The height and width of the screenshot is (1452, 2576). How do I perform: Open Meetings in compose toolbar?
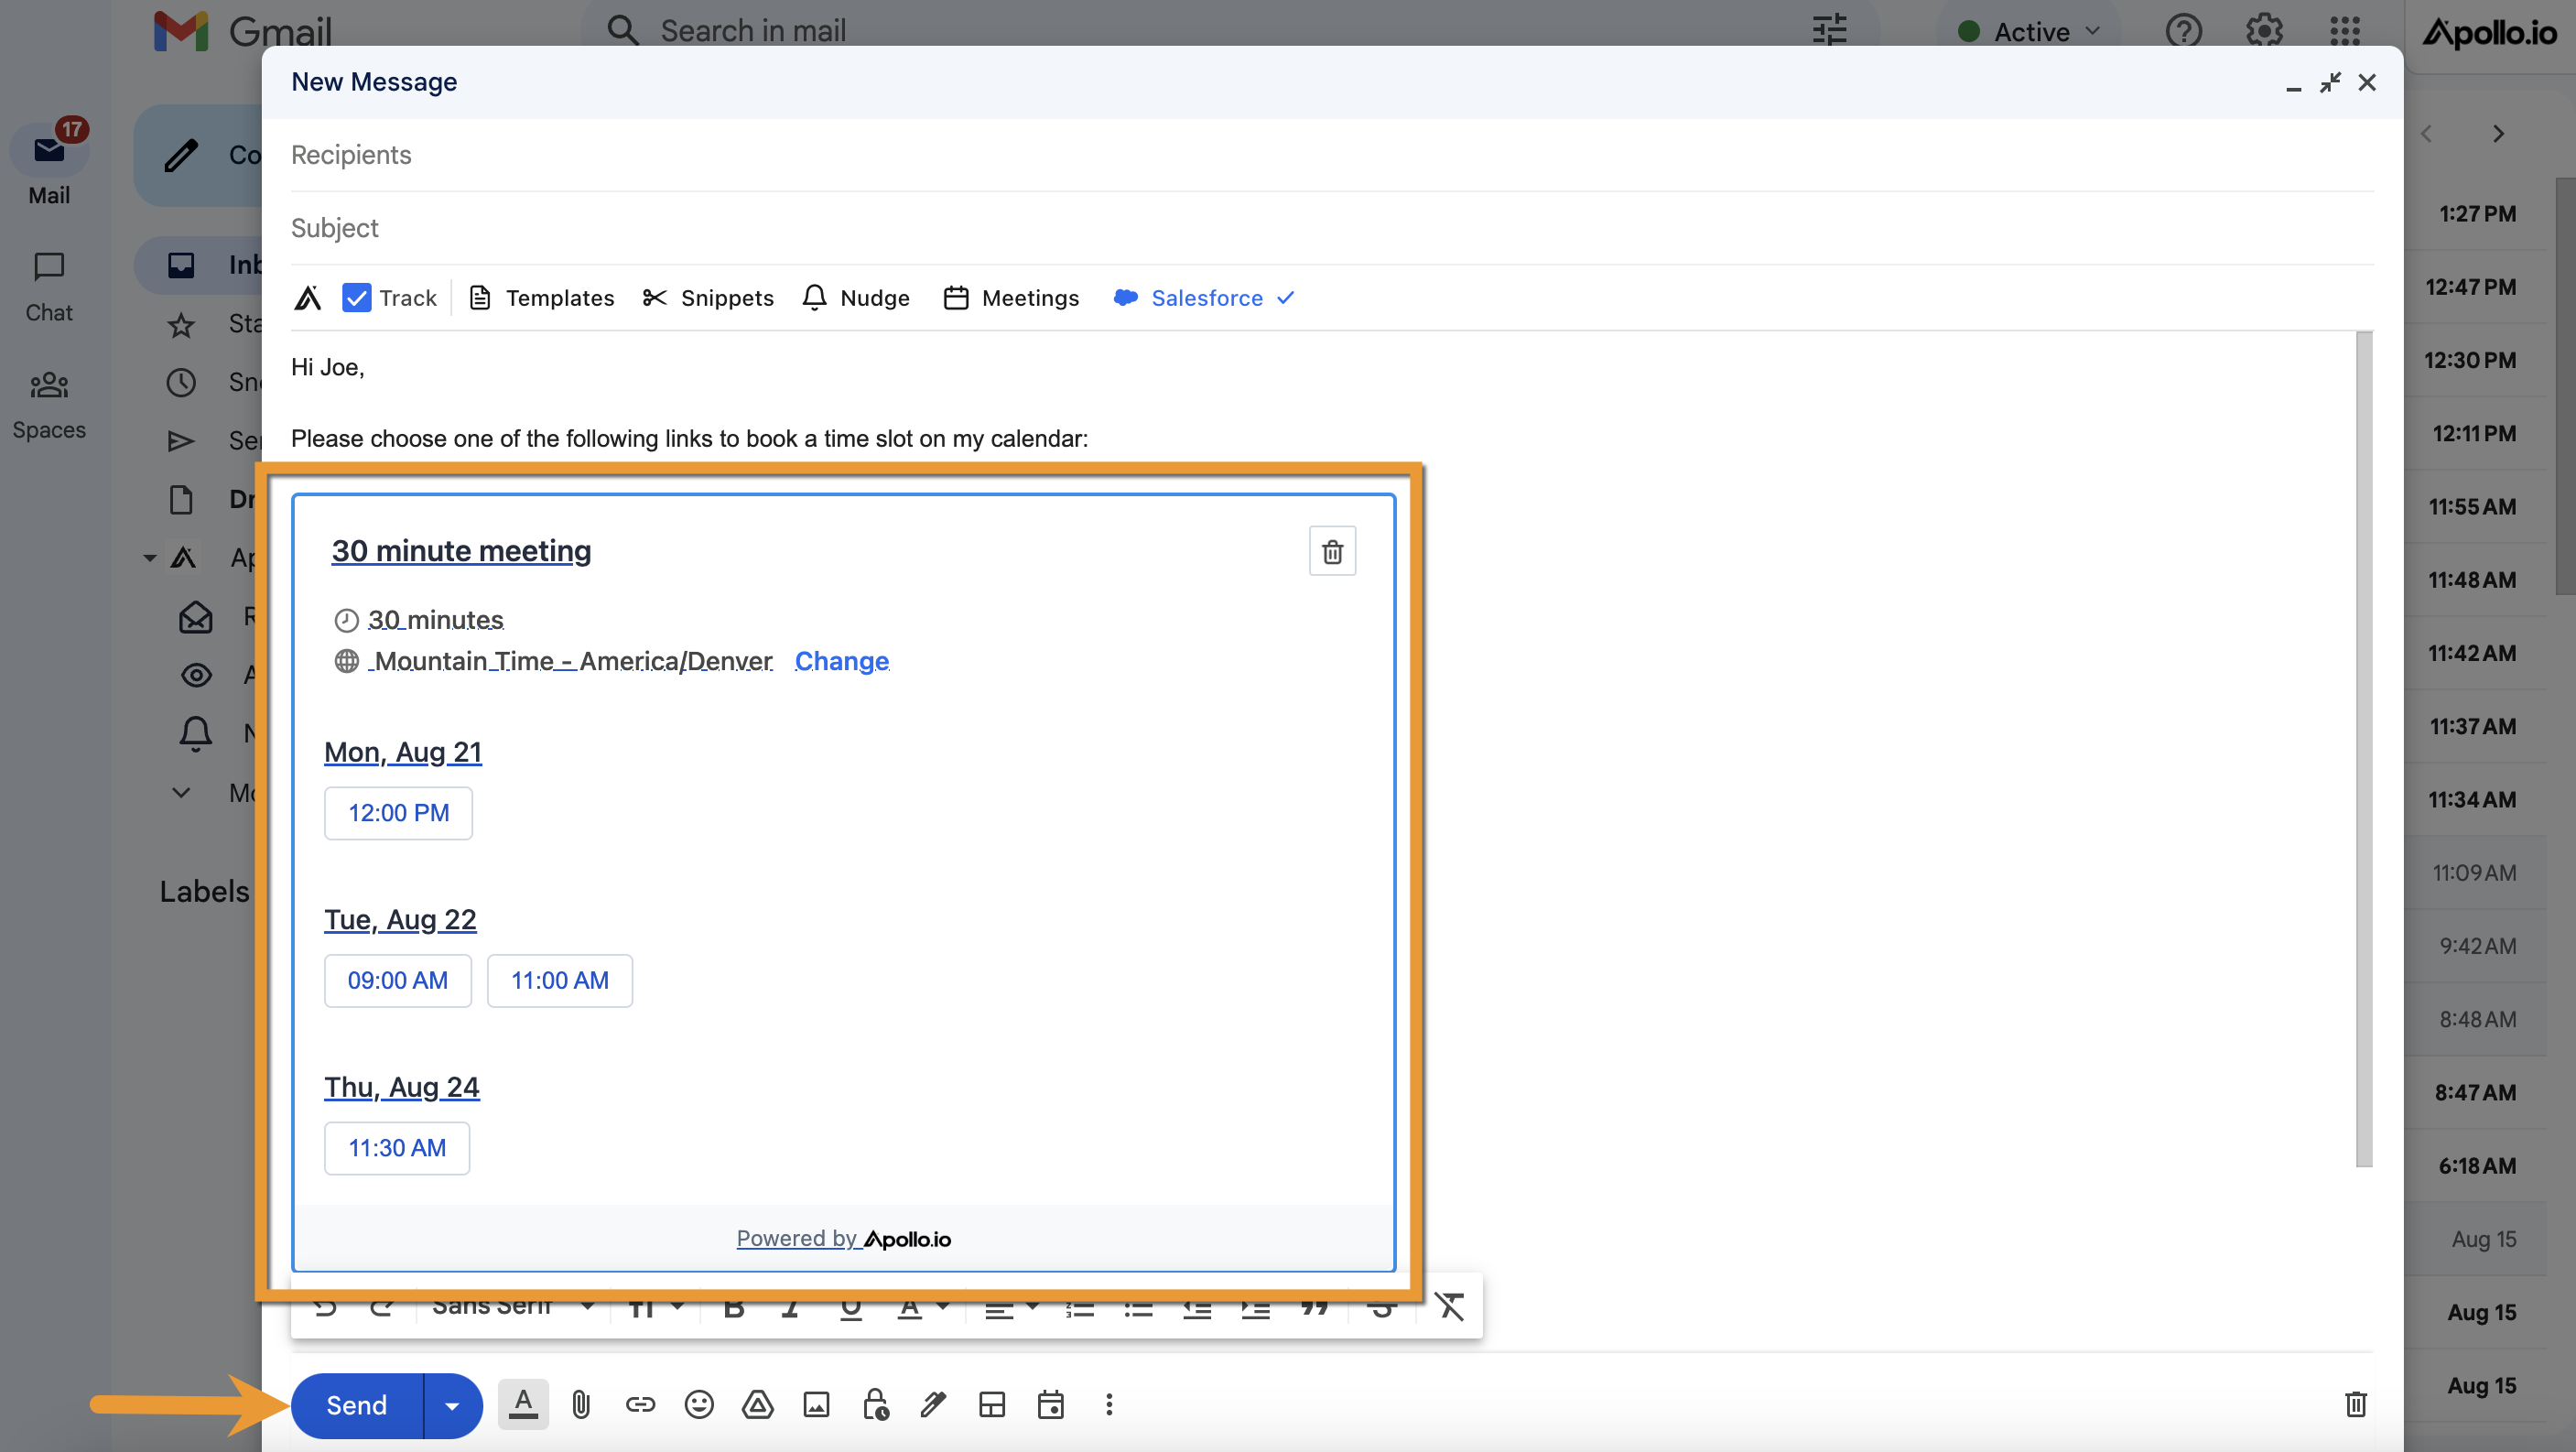click(x=1011, y=298)
